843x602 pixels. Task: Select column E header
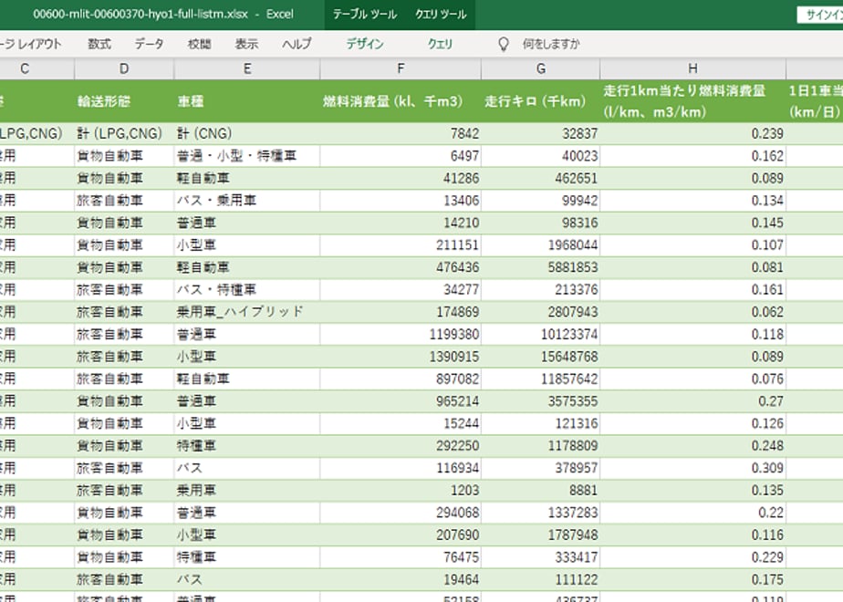click(x=246, y=68)
